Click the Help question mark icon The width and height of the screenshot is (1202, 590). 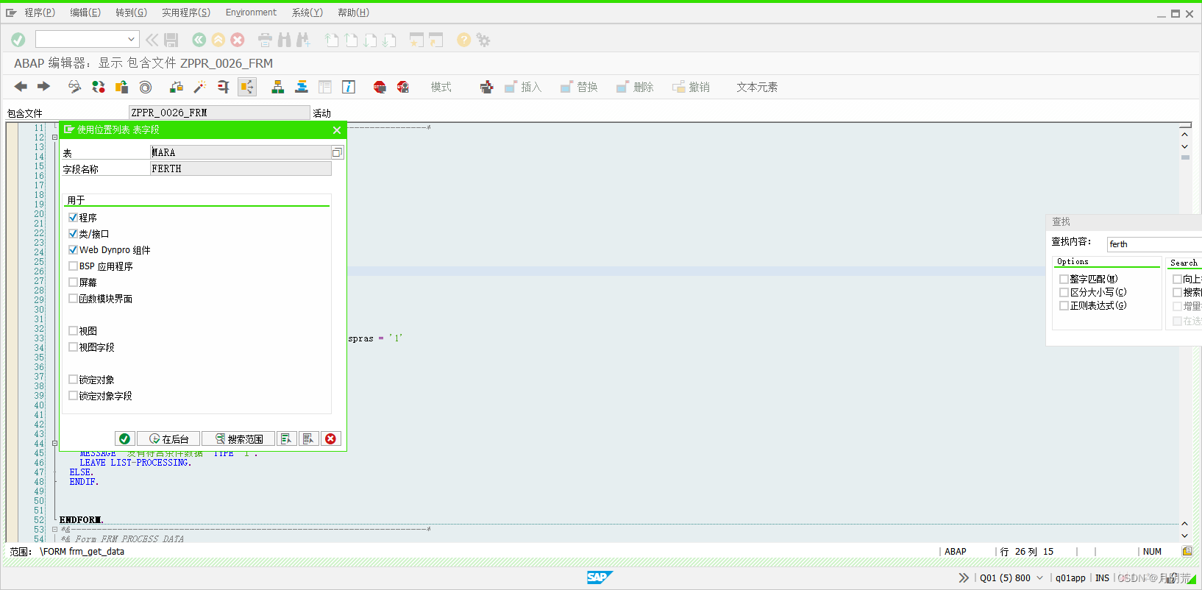click(463, 40)
